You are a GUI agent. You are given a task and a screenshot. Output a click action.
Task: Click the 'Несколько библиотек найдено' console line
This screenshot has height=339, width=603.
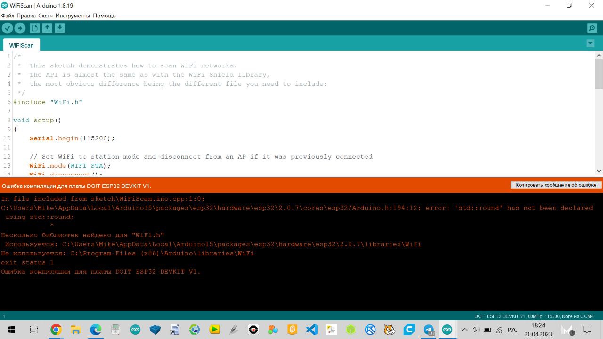tap(82, 235)
